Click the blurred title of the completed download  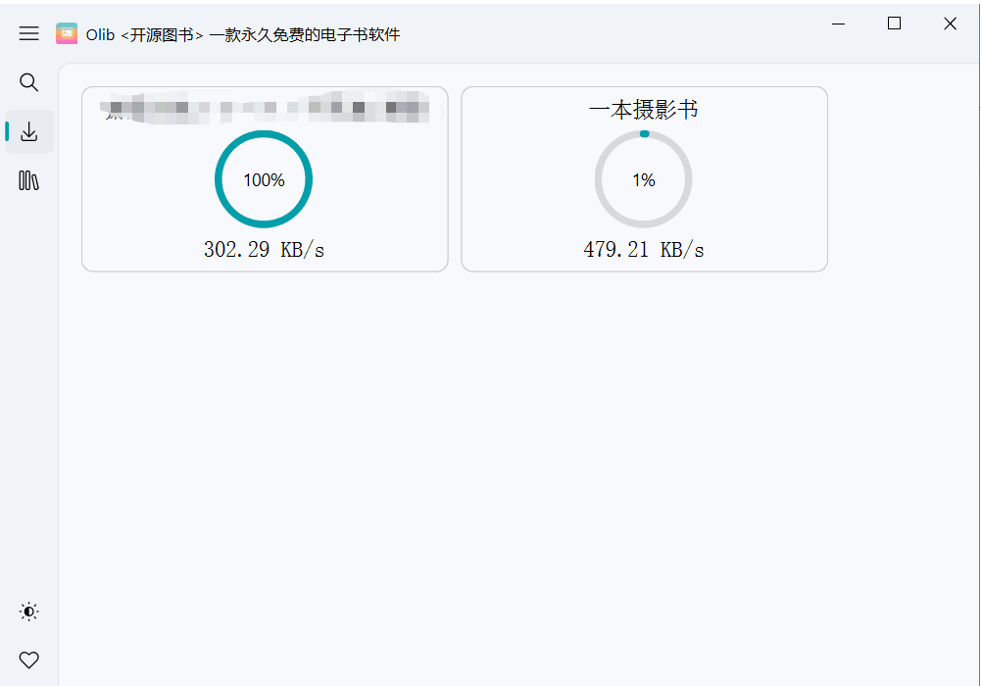click(x=267, y=108)
